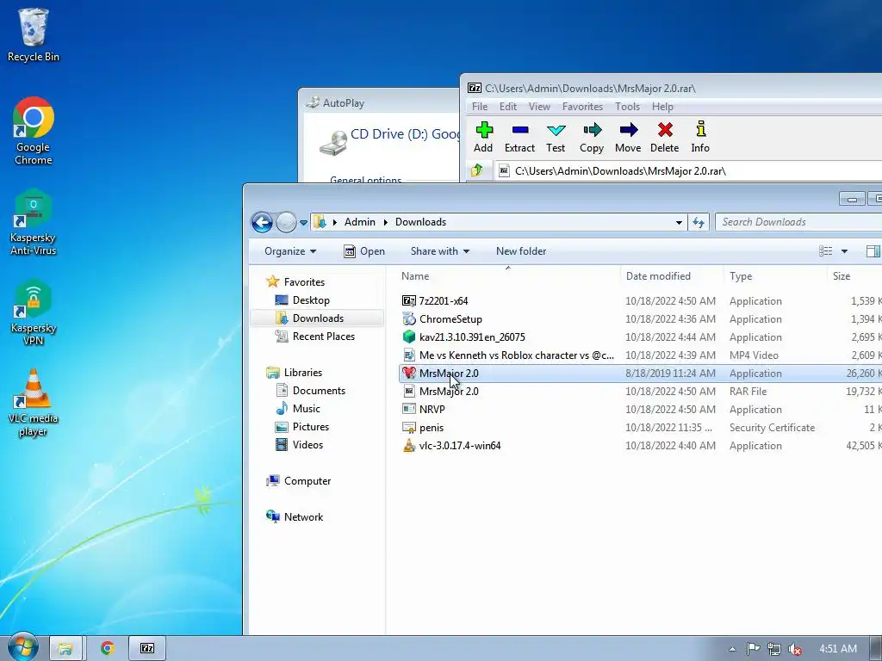Open recent pages dropdown next to Forward
Screen dimensions: 882x661
[x=304, y=223]
